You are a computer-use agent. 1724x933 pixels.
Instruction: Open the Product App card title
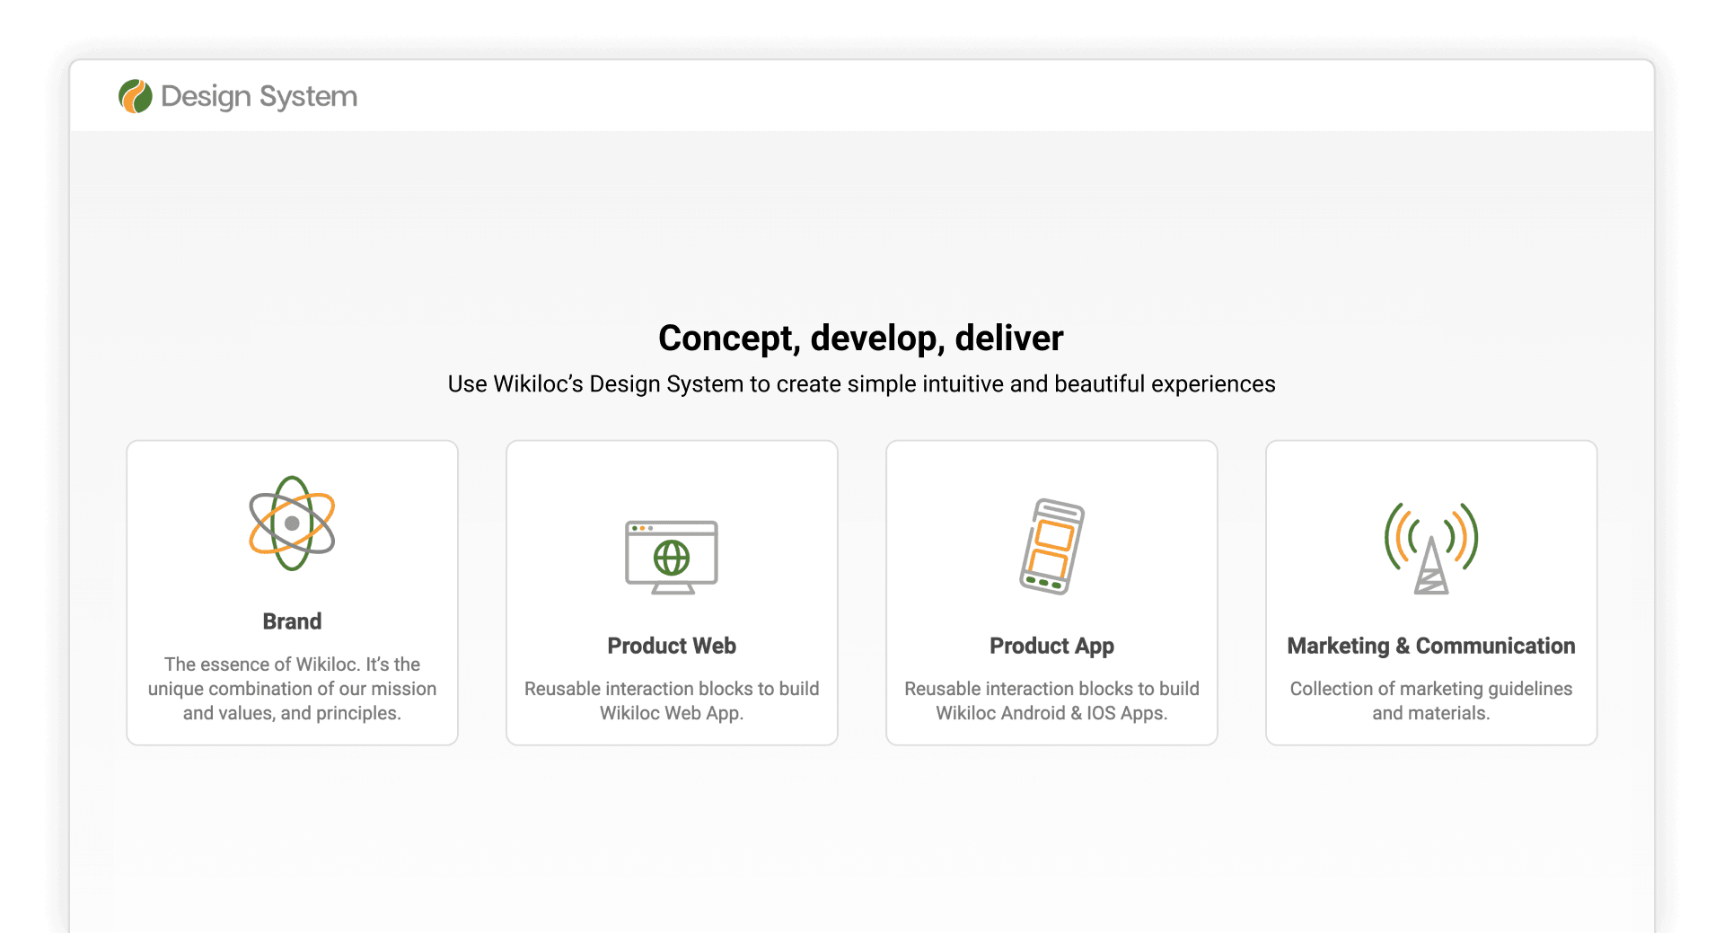[1051, 646]
